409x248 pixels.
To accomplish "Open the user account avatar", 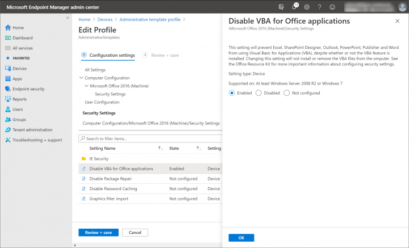I will (x=402, y=7).
